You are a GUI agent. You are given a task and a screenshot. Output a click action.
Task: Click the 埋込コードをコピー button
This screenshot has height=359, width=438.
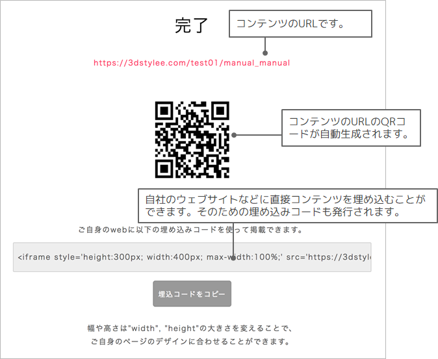coord(192,293)
